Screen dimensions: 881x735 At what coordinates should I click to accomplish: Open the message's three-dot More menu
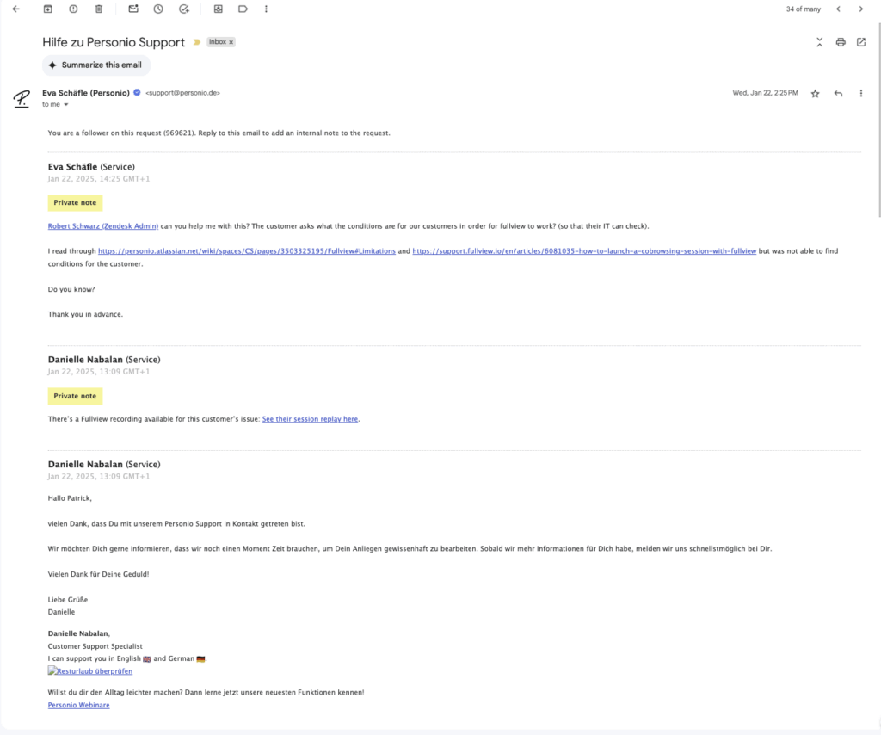[861, 93]
